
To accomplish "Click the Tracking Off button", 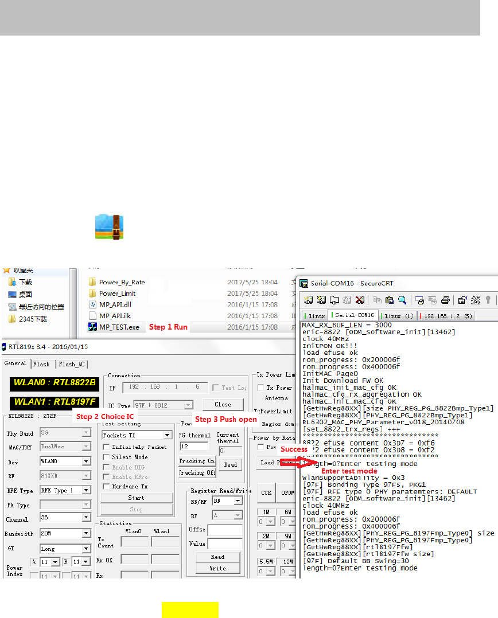I will (x=197, y=472).
